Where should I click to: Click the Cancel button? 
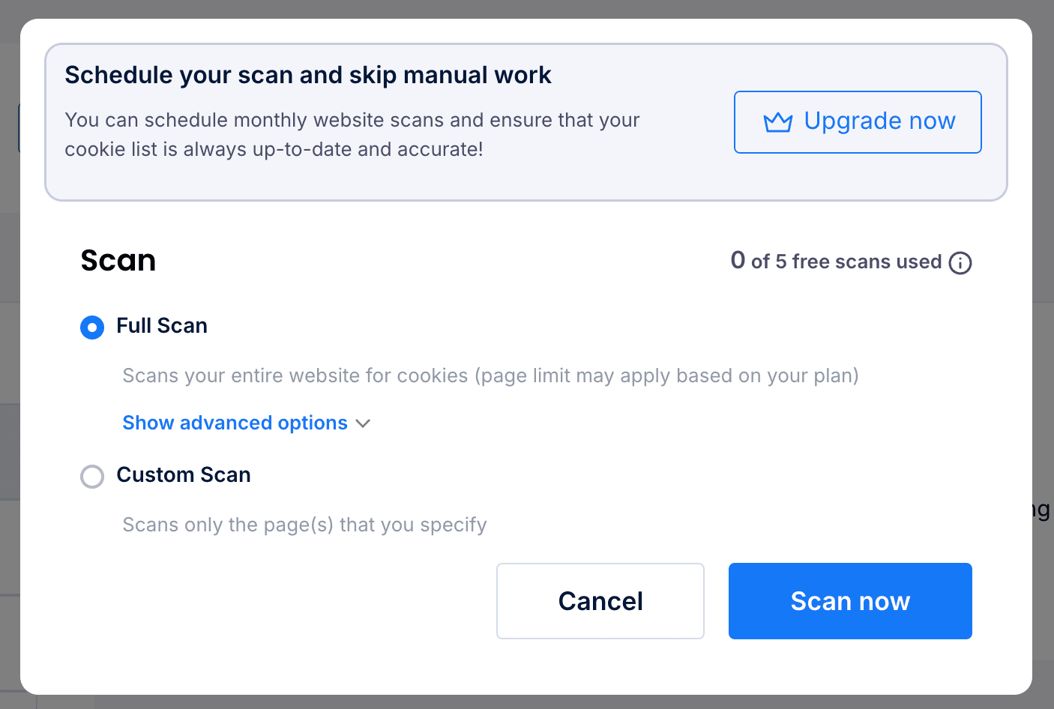click(600, 601)
